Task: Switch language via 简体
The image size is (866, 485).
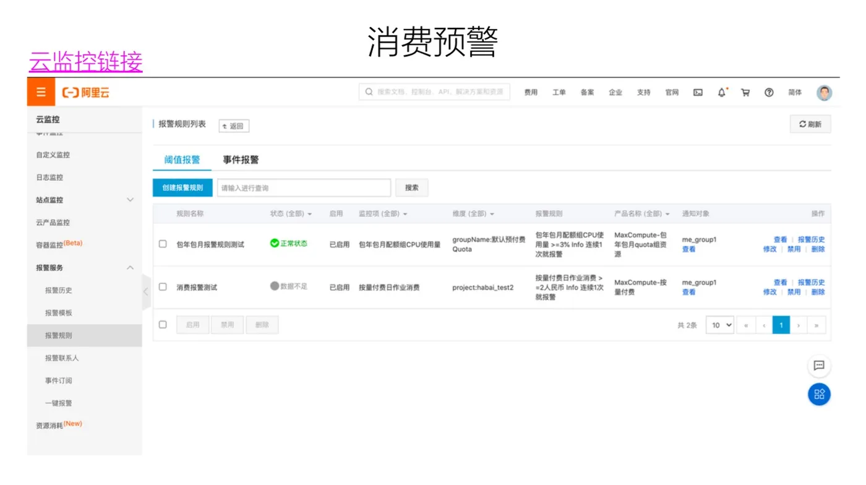Action: [x=795, y=92]
